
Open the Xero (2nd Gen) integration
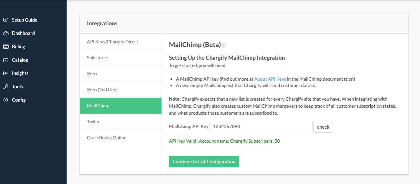pyautogui.click(x=102, y=90)
